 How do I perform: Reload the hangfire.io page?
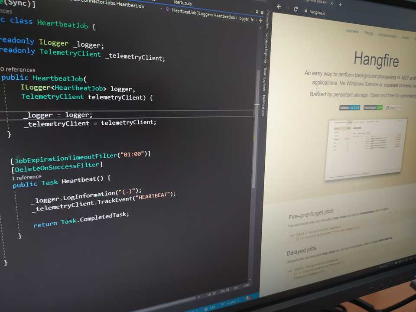(x=296, y=9)
